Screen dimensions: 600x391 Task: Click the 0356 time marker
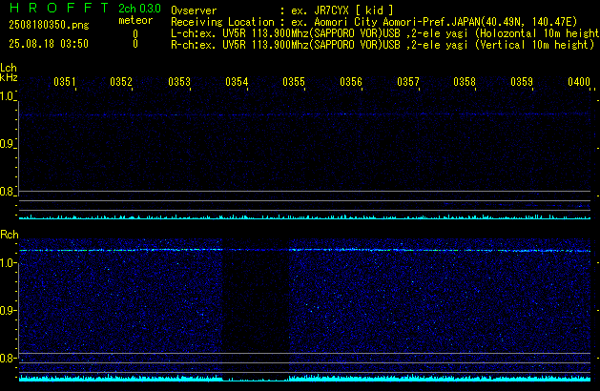tap(351, 82)
